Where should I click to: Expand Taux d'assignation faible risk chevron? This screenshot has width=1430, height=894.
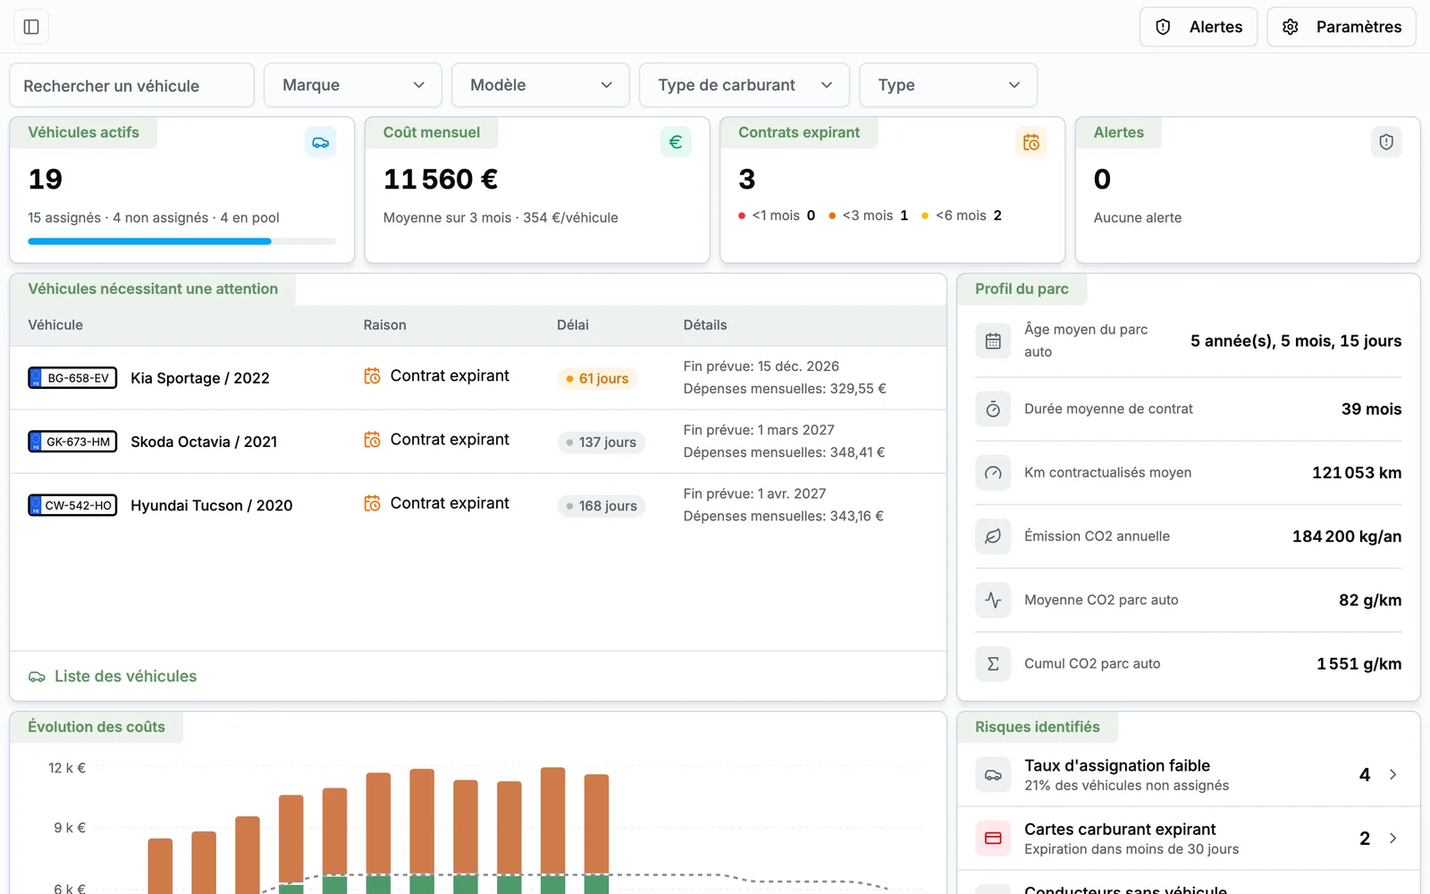tap(1392, 775)
